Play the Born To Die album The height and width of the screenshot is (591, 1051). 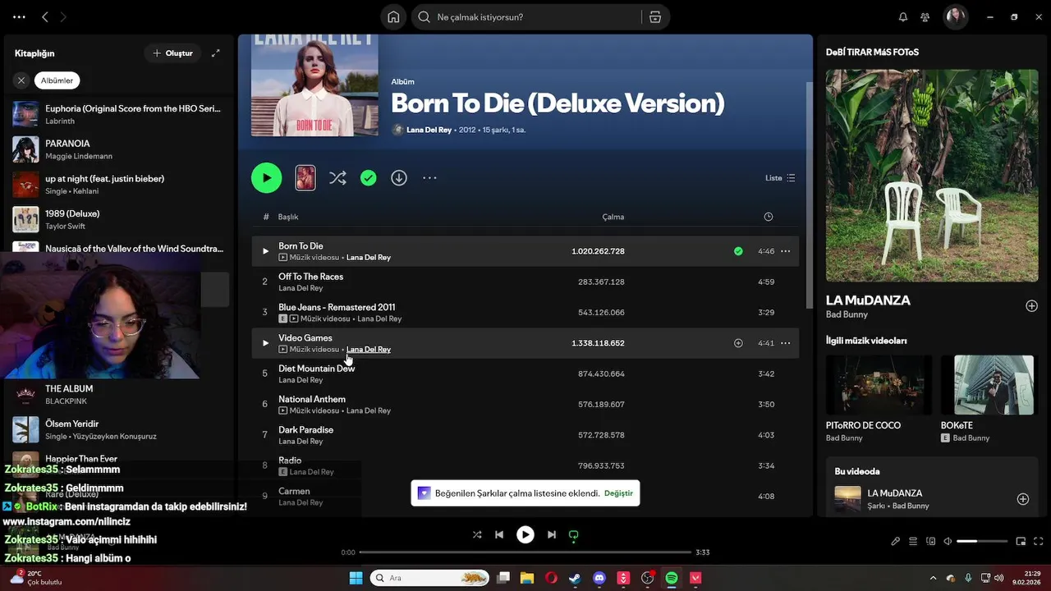point(266,178)
